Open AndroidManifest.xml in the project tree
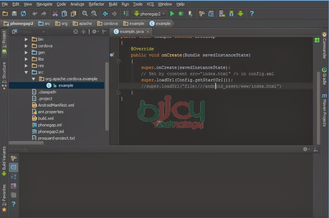This screenshot has height=218, width=329. [56, 105]
